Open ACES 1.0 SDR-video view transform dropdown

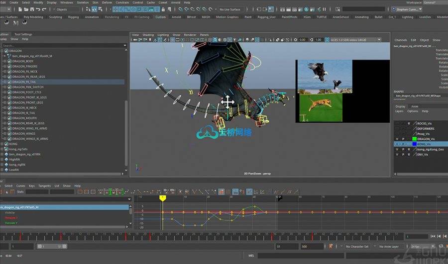point(356,40)
